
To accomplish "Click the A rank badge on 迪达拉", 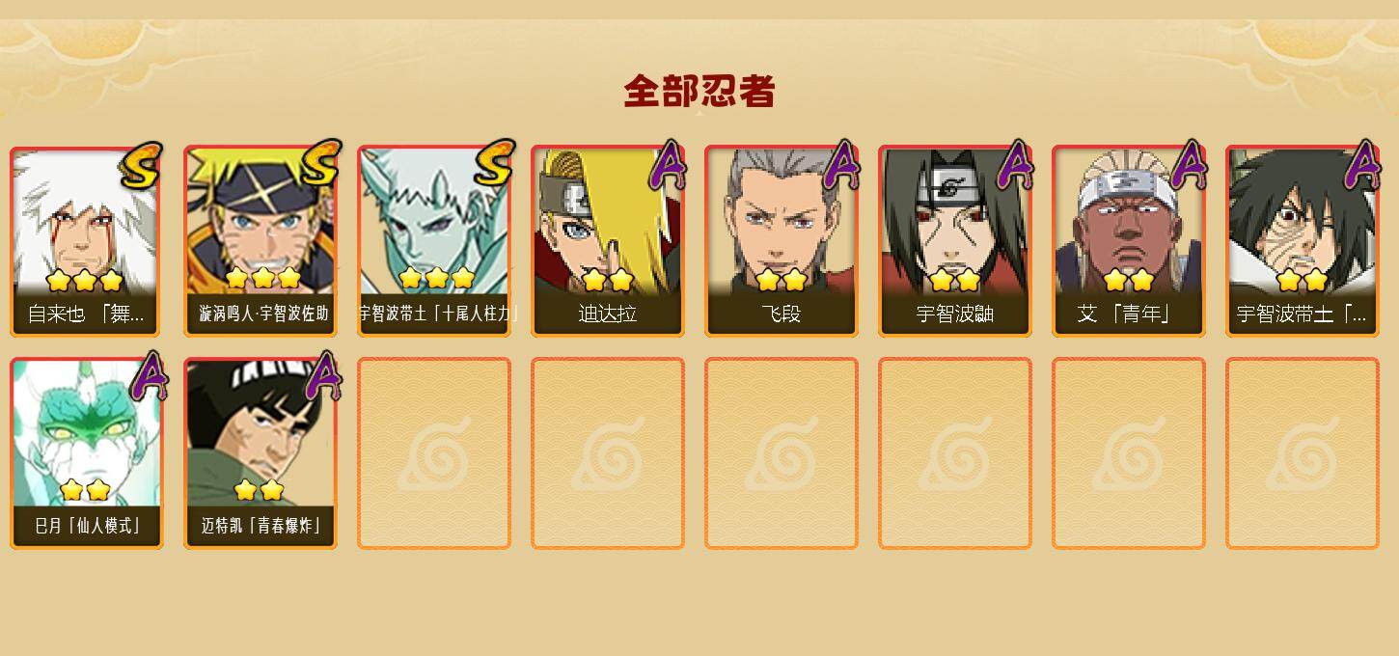I will (668, 166).
